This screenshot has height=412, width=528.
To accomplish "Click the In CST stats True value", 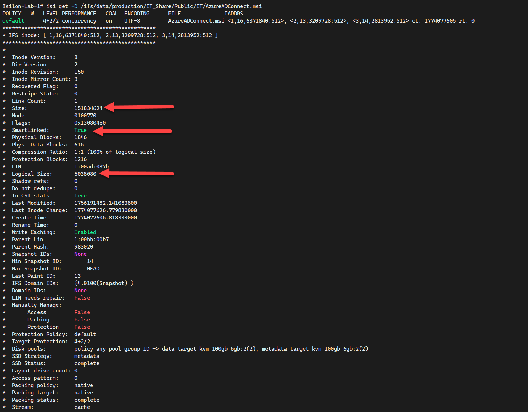I will click(80, 195).
